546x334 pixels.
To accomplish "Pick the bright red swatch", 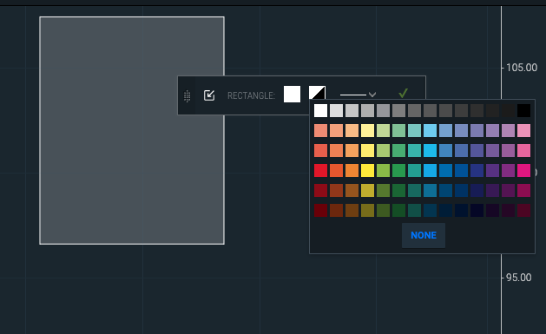I will click(320, 171).
